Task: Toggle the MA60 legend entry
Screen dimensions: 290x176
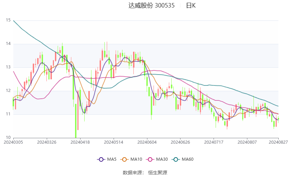Action: (183, 159)
